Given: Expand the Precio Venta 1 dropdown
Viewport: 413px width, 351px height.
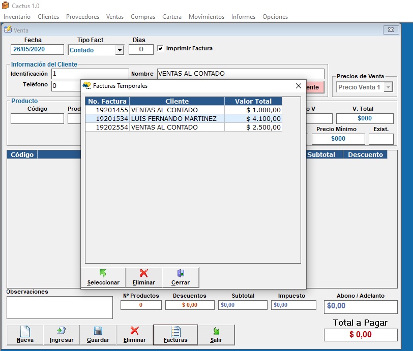Looking at the screenshot, I should point(388,87).
